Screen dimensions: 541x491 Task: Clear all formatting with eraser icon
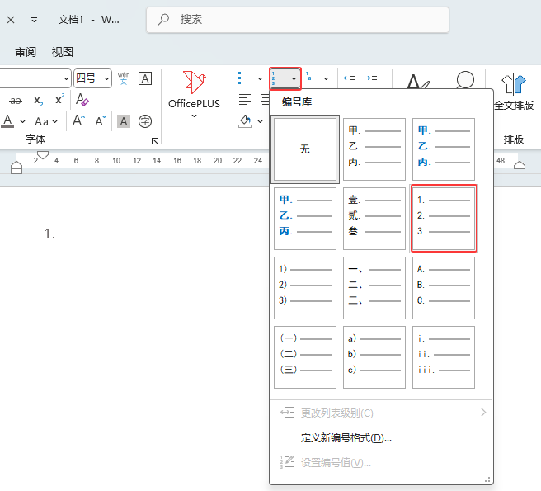[x=82, y=100]
